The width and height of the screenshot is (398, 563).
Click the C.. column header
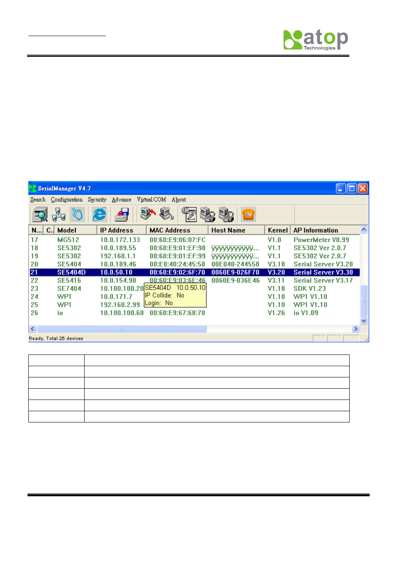point(50,230)
